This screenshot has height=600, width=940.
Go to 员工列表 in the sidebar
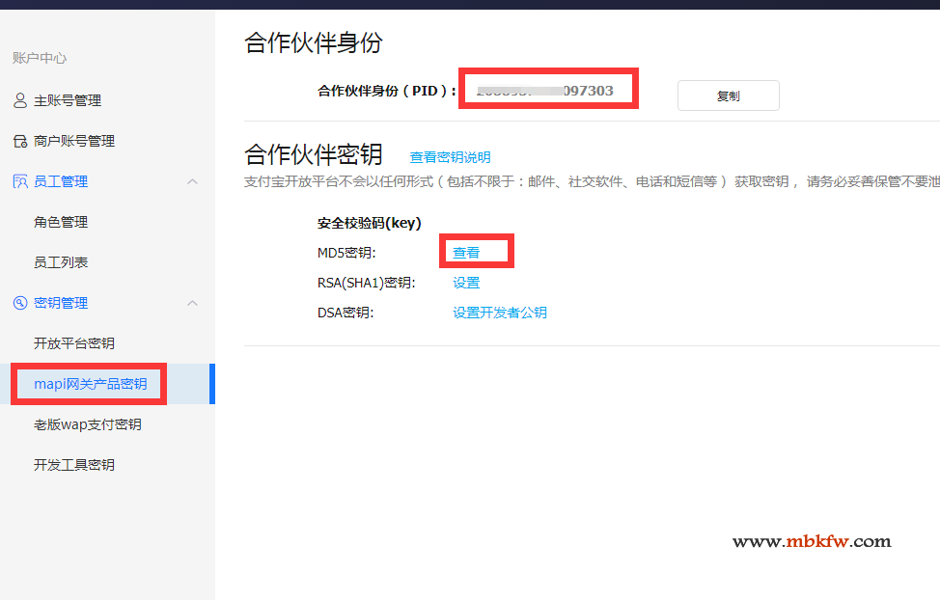coord(61,262)
